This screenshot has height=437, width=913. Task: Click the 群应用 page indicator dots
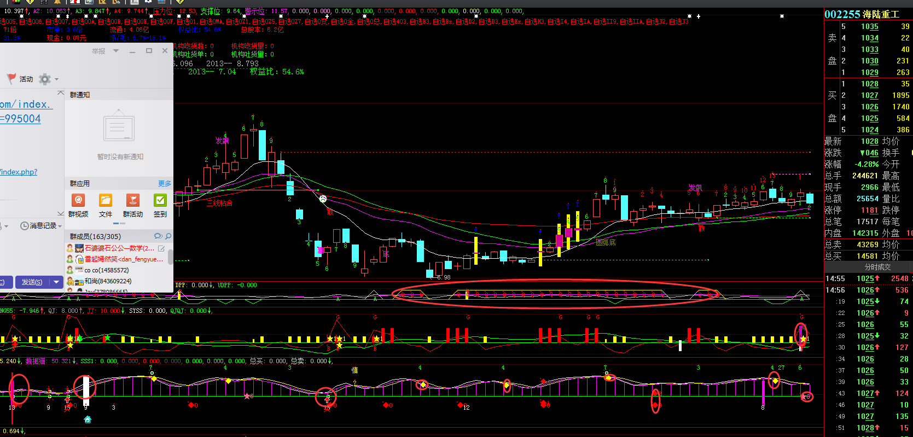[119, 223]
